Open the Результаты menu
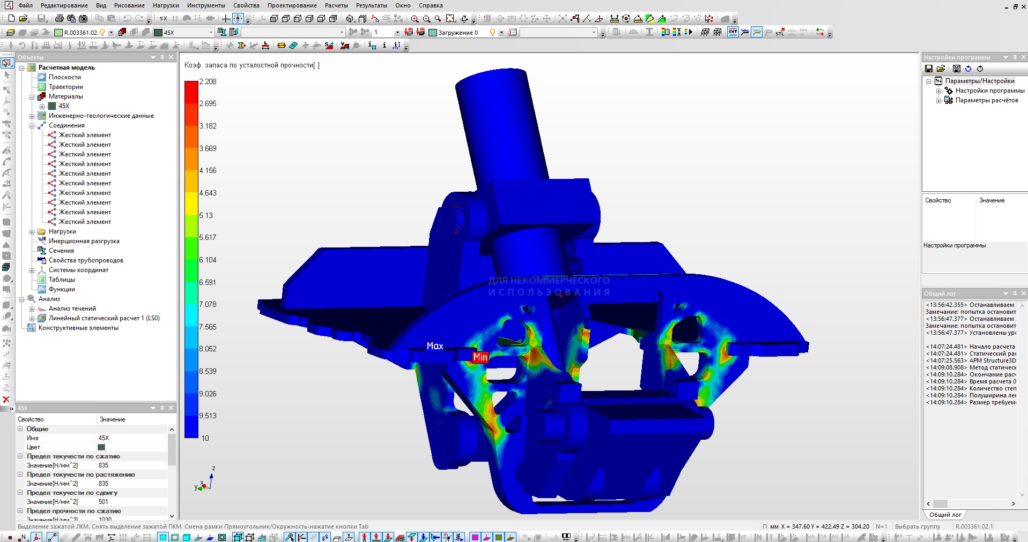Viewport: 1028px width, 542px height. (x=371, y=5)
